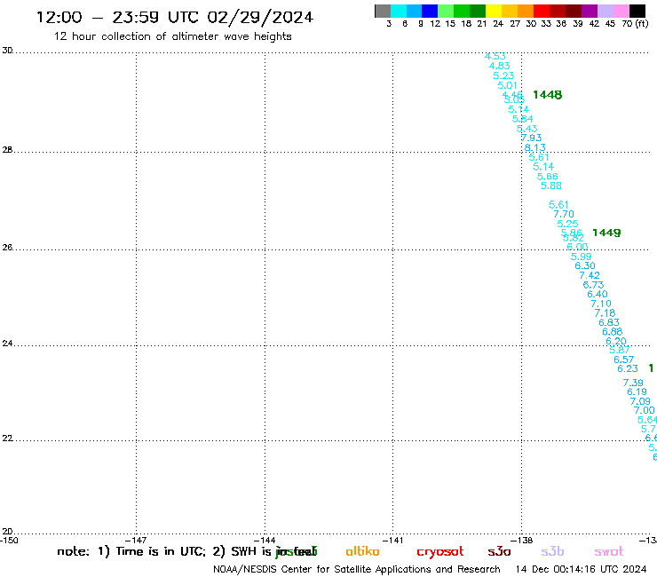The image size is (657, 577).
Task: Select the dark blue legend swatch
Action: click(x=430, y=11)
